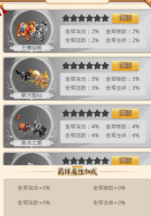
Task: Activate the 王者坐骑 bond
Action: click(x=125, y=18)
